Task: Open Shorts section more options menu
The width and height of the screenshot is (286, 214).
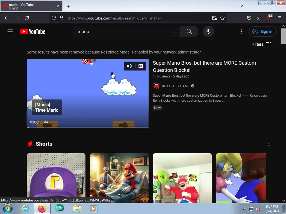Action: click(x=269, y=144)
